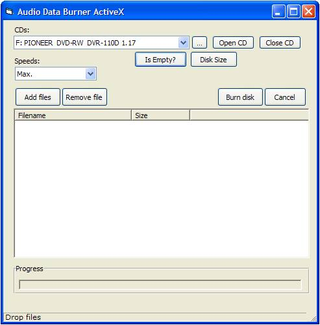Click the Progress bar
This screenshot has height=325, width=320.
(x=160, y=284)
